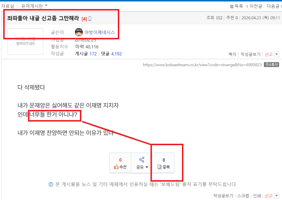Click 아방이제네시스's avatar icon
Screen dimensions: 282x200
(x=79, y=32)
